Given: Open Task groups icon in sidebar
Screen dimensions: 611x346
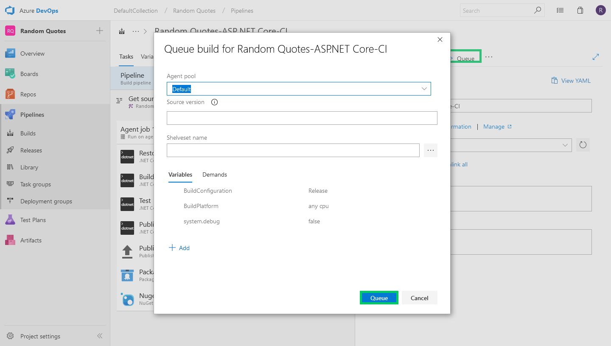Looking at the screenshot, I should click(x=11, y=184).
